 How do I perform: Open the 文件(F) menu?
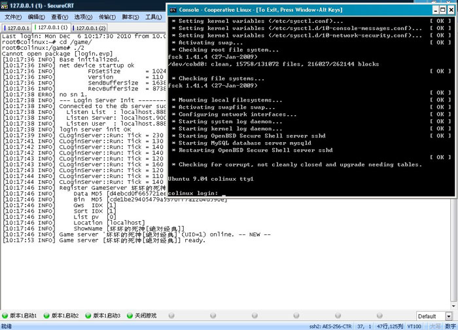click(13, 17)
